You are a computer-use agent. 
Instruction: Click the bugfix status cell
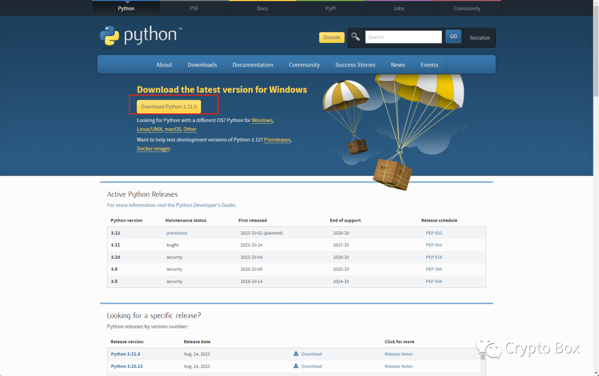click(172, 245)
